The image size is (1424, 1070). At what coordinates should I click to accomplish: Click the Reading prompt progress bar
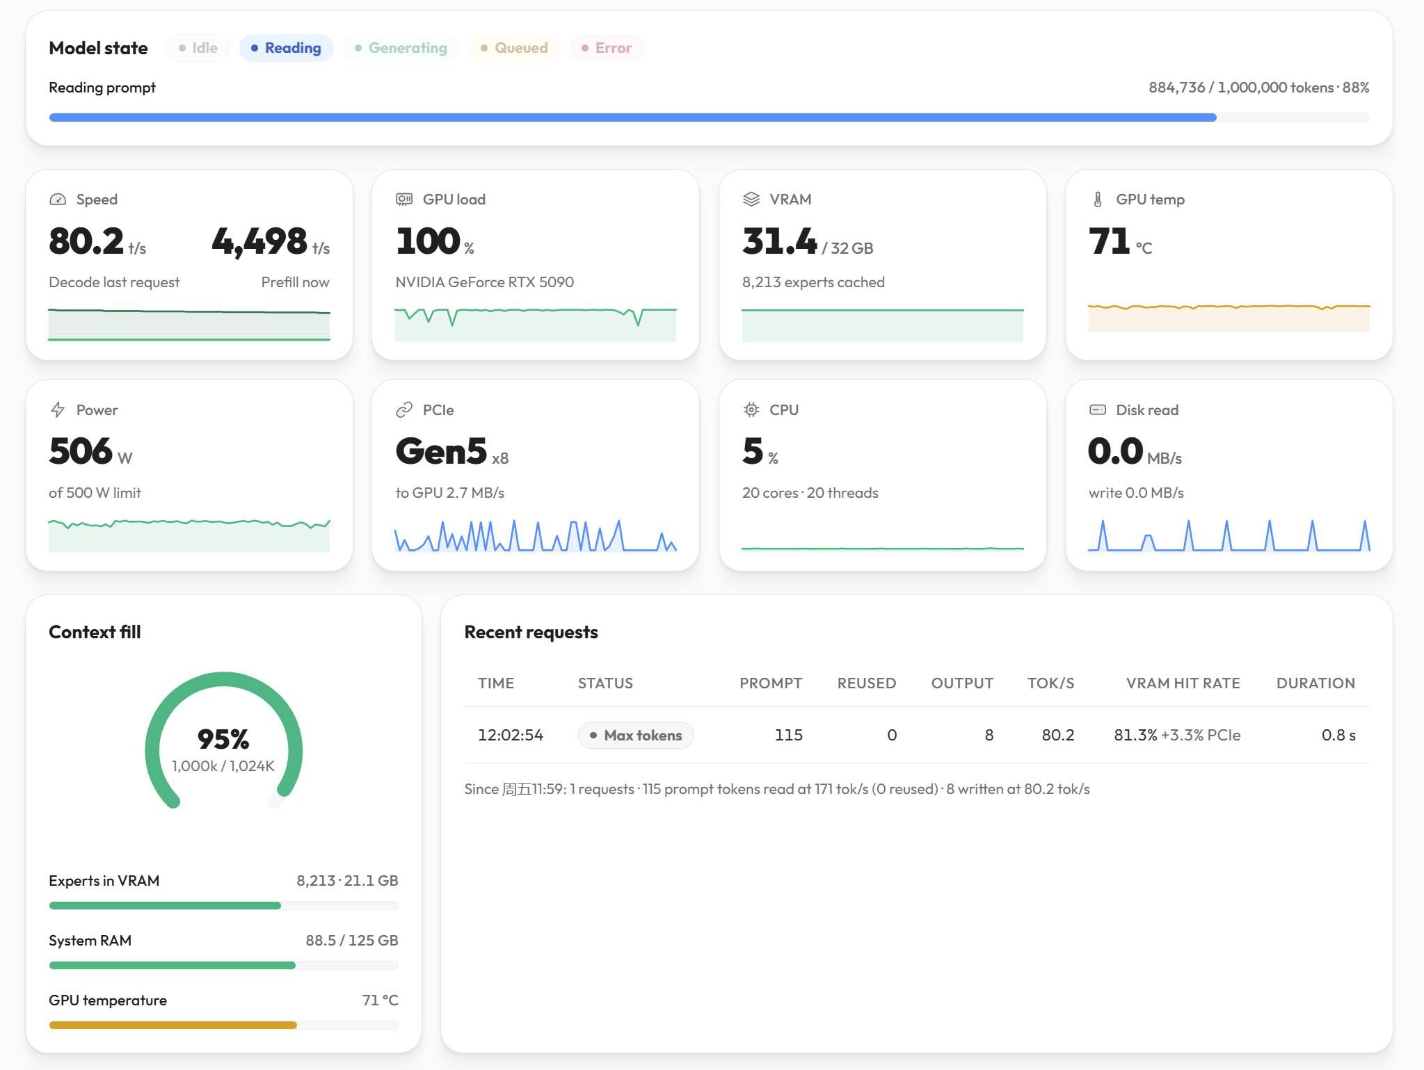(x=709, y=117)
